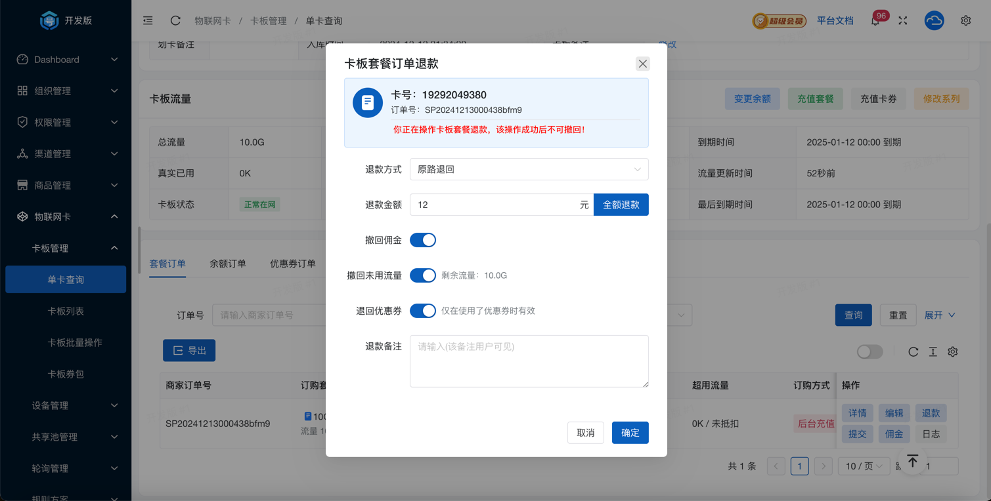Disable the 撤回佣金 switch
This screenshot has height=501, width=991.
click(423, 240)
